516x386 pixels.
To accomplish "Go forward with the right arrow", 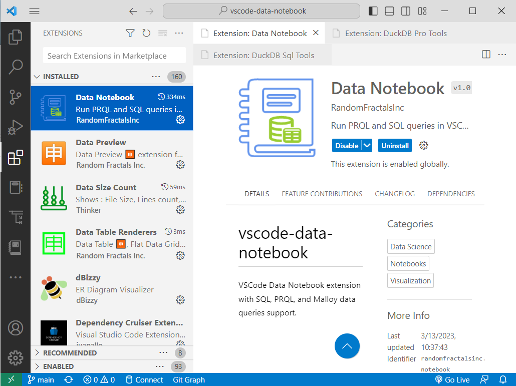I will [x=149, y=11].
